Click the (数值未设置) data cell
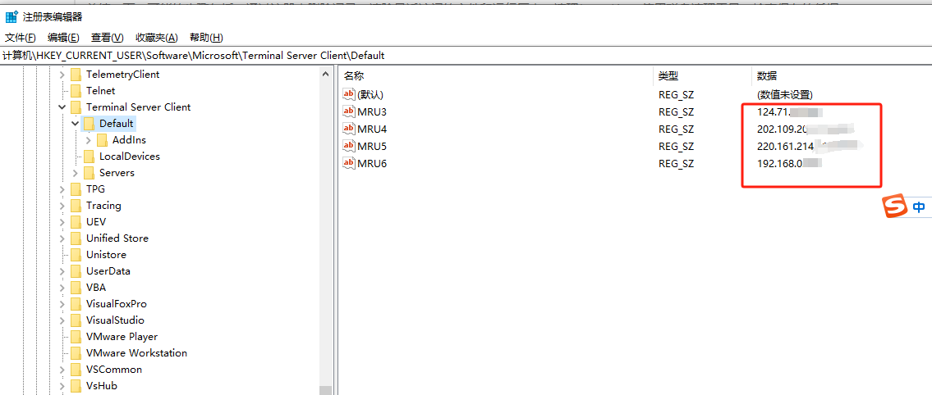This screenshot has height=395, width=932. pyautogui.click(x=784, y=94)
